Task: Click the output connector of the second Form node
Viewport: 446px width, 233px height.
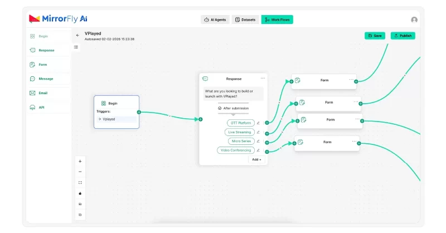Action: (360, 104)
